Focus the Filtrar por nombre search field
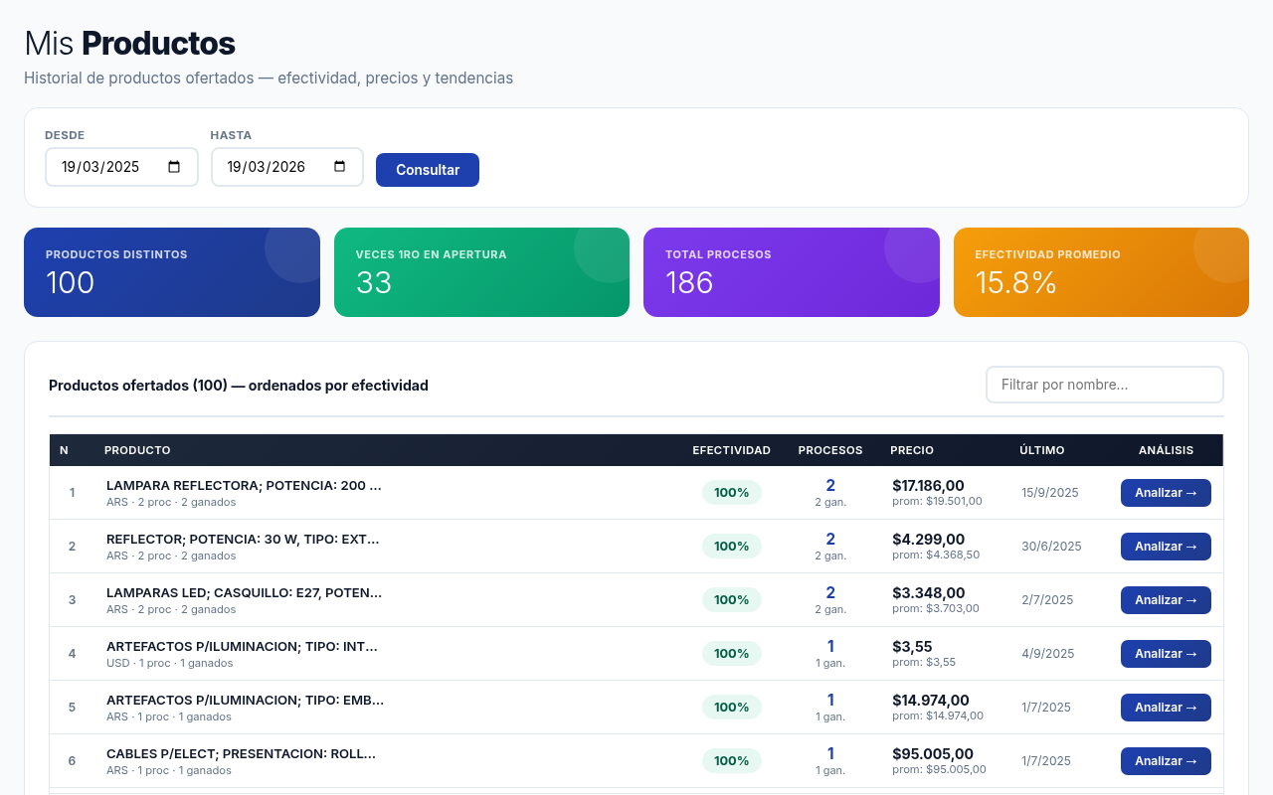This screenshot has height=795, width=1273. click(x=1104, y=385)
